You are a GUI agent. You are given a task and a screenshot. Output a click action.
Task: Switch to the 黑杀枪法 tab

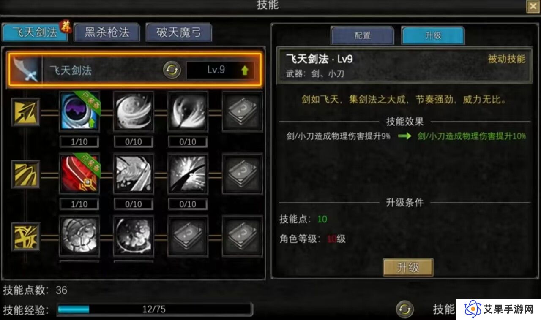point(107,33)
